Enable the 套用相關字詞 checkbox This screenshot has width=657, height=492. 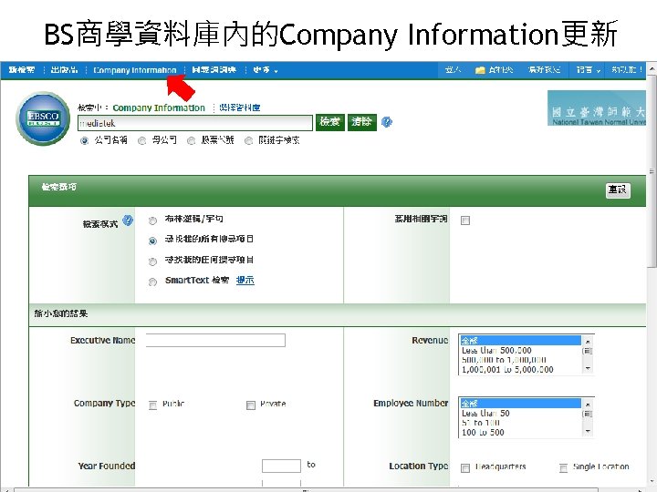465,220
